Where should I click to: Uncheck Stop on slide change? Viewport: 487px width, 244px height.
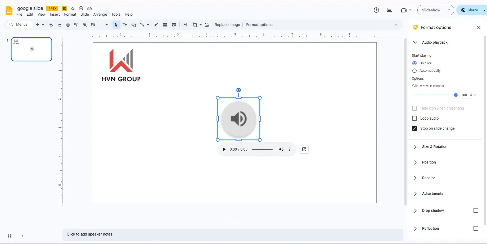pos(414,128)
